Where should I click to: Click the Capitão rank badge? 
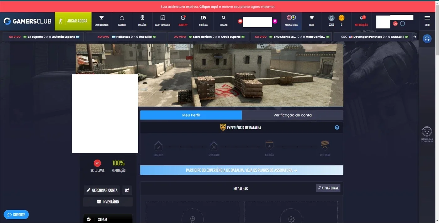pyautogui.click(x=269, y=146)
